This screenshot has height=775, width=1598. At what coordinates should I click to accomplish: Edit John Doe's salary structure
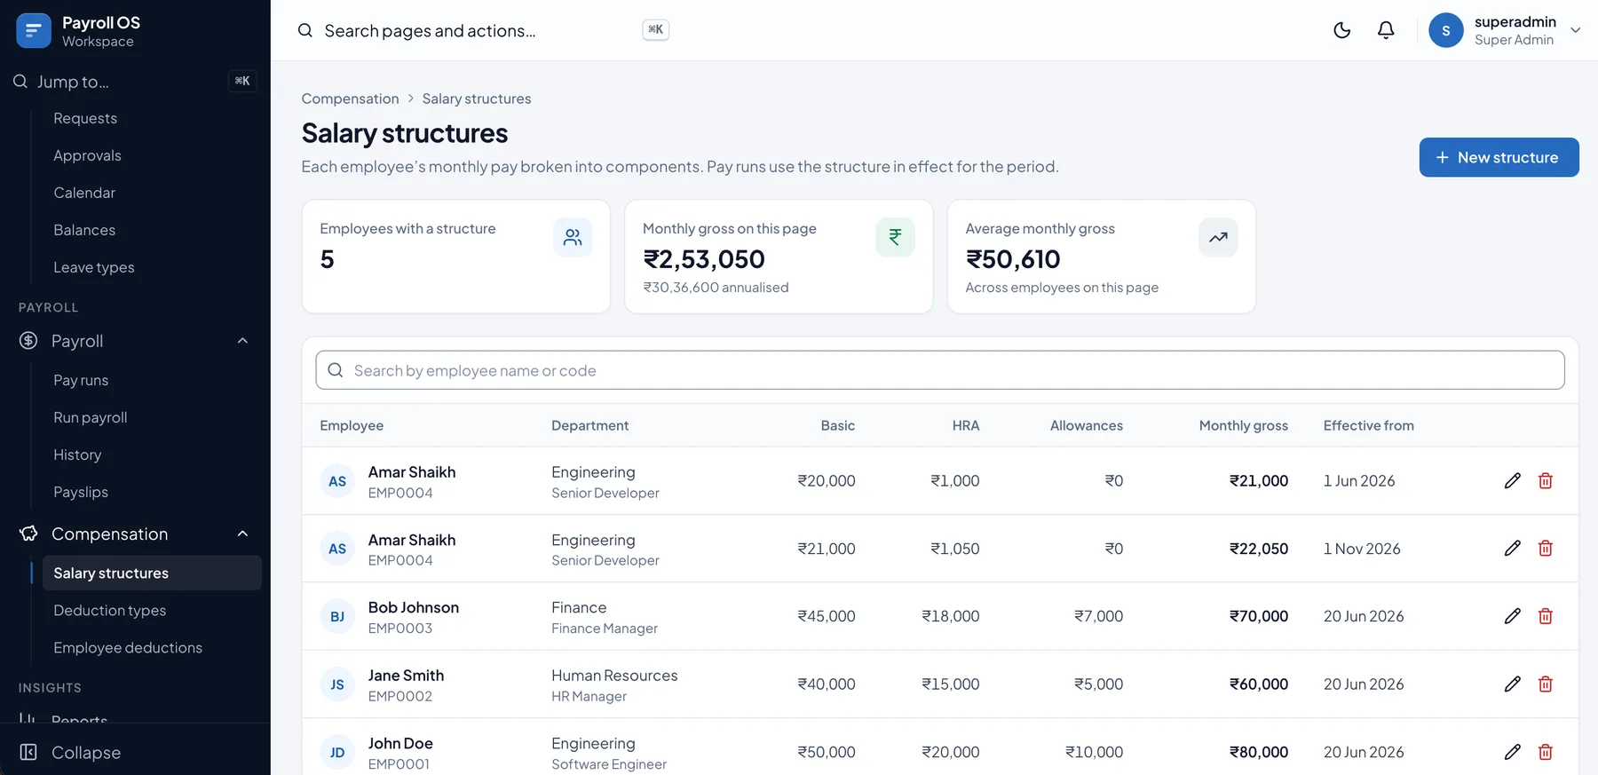coord(1513,752)
